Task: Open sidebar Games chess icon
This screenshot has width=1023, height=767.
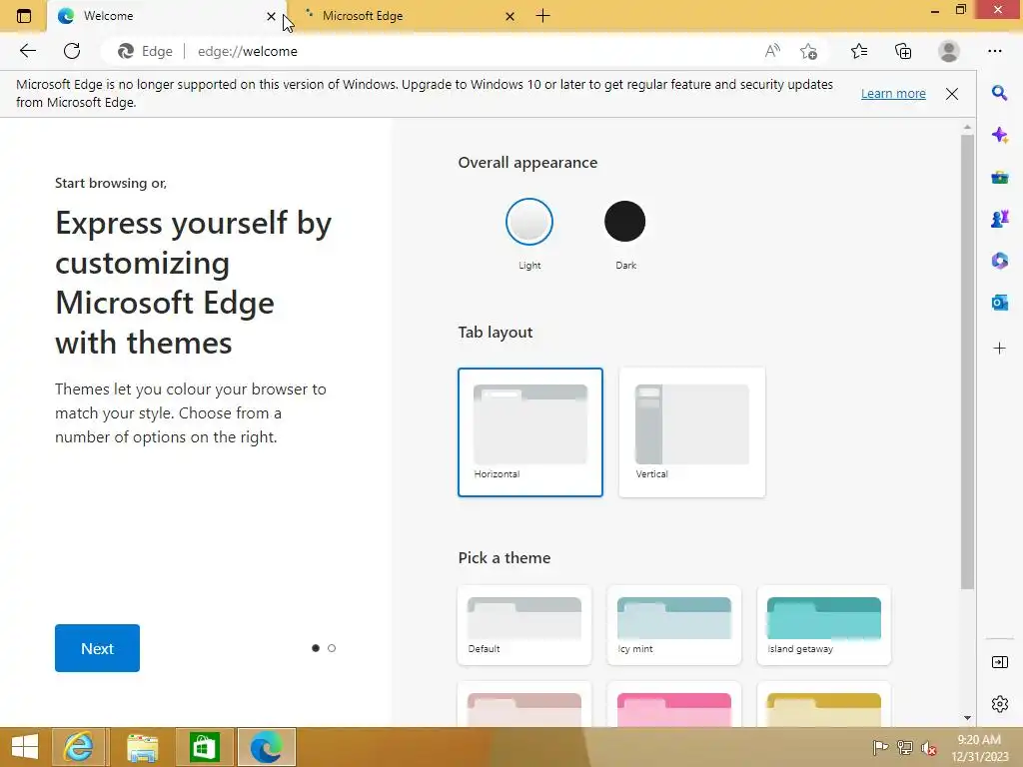Action: (x=999, y=219)
